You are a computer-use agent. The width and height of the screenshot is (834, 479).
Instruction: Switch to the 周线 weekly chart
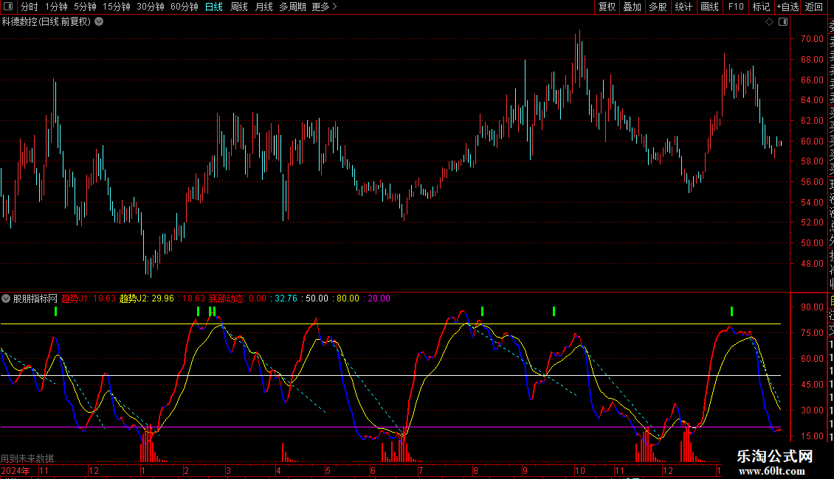point(238,7)
